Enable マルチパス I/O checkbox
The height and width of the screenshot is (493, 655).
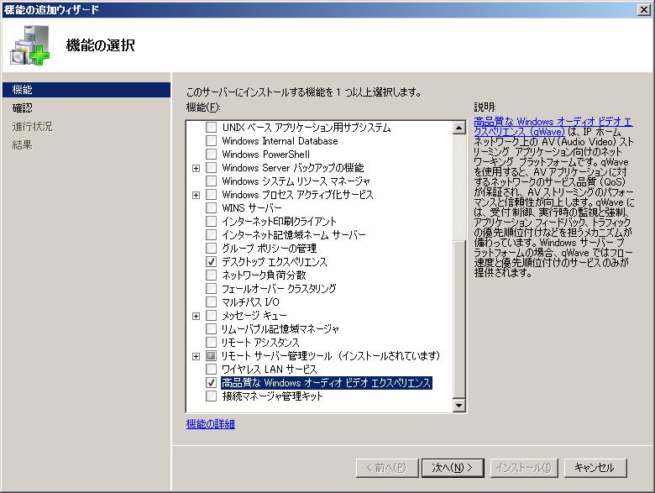tap(212, 302)
